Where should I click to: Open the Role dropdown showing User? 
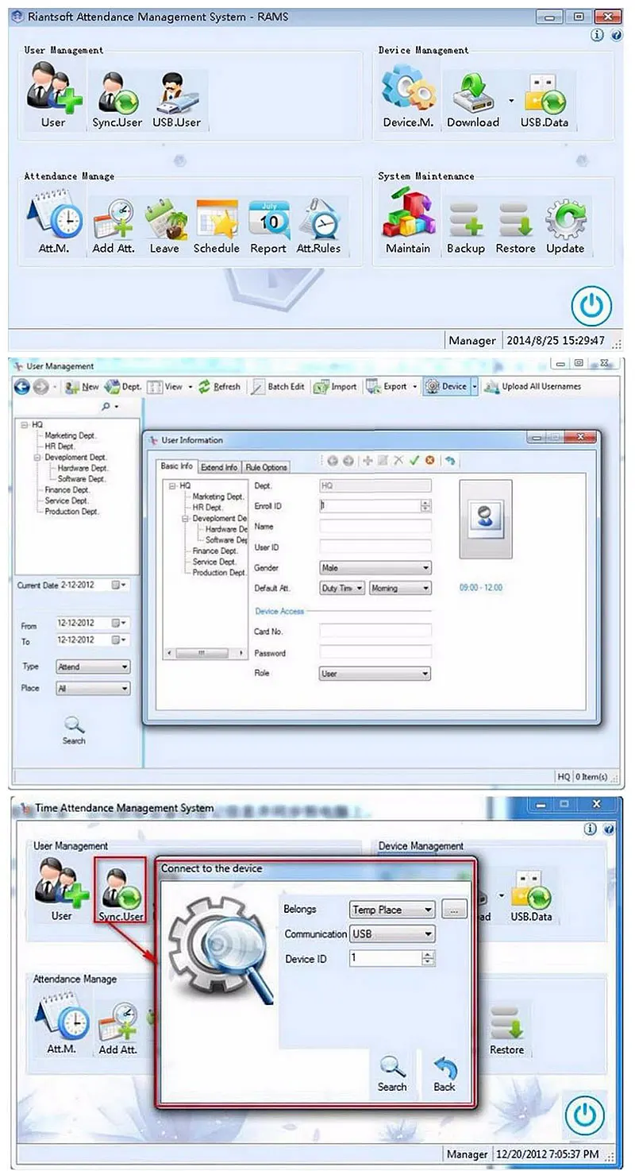pyautogui.click(x=375, y=674)
